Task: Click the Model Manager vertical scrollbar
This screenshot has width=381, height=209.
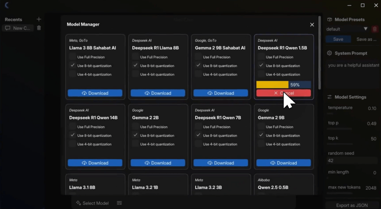Action: coord(319,53)
